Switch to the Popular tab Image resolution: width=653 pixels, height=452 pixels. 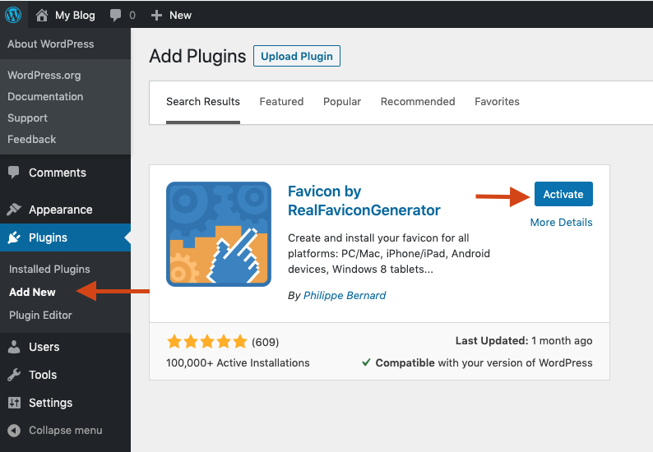click(342, 101)
